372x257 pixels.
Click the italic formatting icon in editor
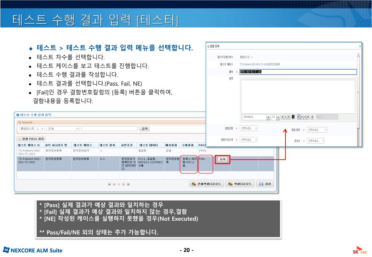[x=286, y=117]
